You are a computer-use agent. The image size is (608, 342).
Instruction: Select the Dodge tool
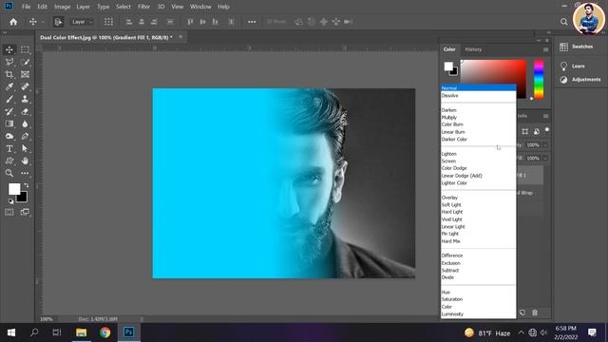click(9, 137)
